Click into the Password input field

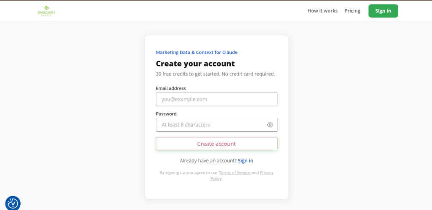tap(211, 125)
